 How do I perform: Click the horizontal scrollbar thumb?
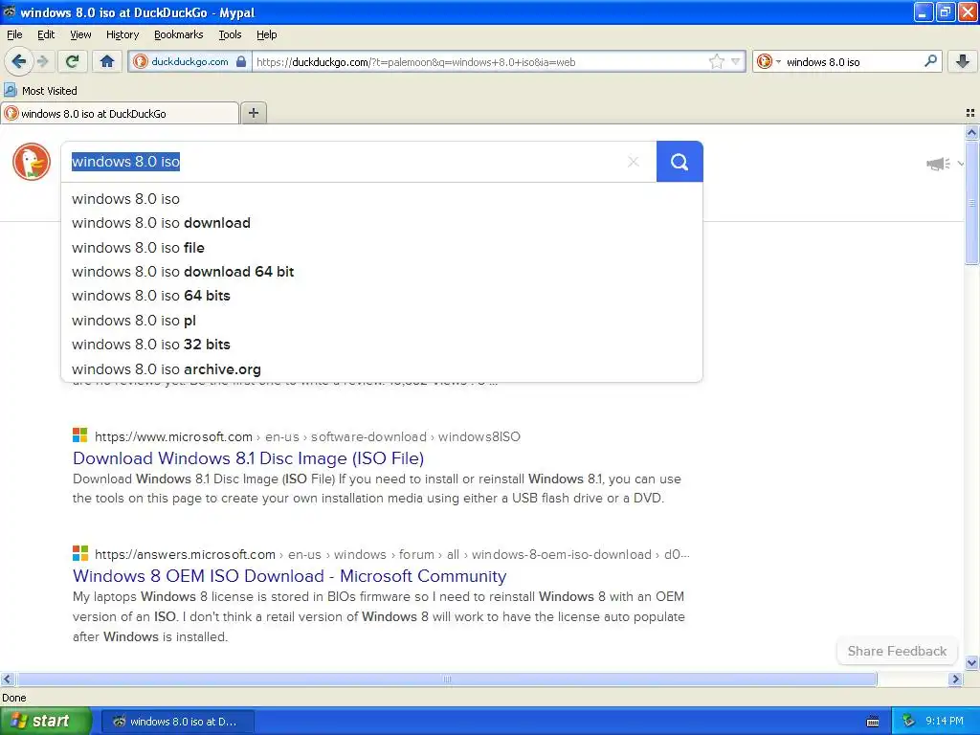[446, 679]
